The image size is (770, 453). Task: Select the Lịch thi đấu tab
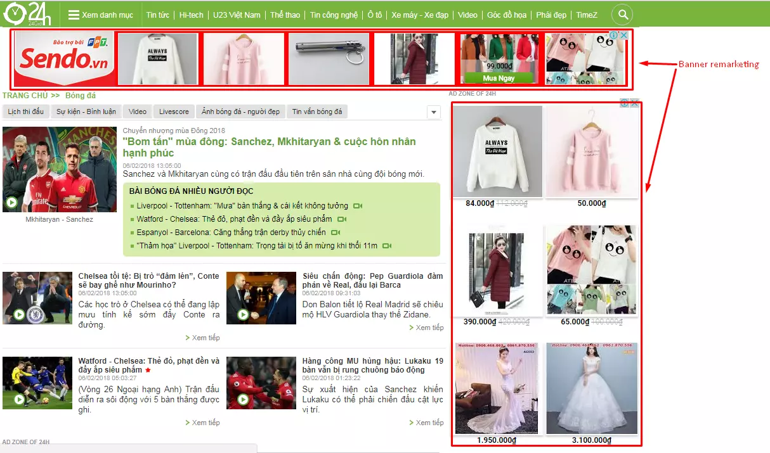coord(25,112)
